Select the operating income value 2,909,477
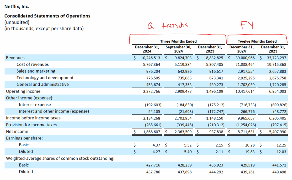The height and width of the screenshot is (180, 292). [x=183, y=92]
